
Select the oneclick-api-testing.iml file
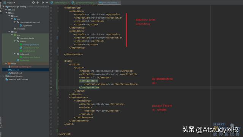[x=20, y=67]
